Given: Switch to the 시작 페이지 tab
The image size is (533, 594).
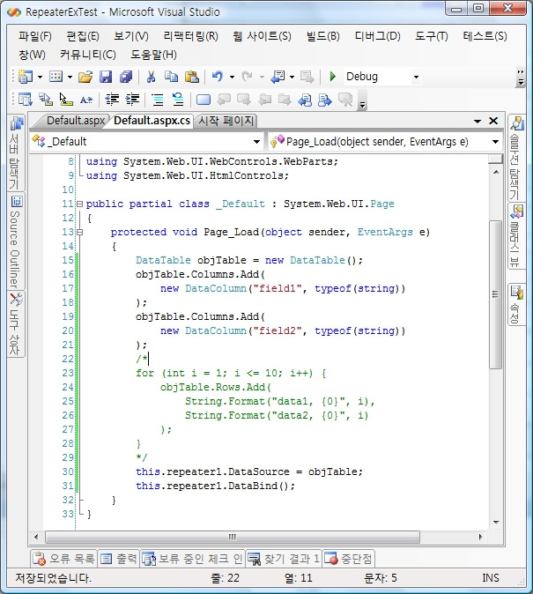Looking at the screenshot, I should [x=226, y=121].
